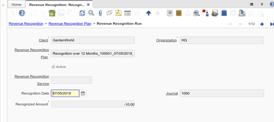
Task: Go to Parent Record blue up arrow
Action: click(148, 13)
